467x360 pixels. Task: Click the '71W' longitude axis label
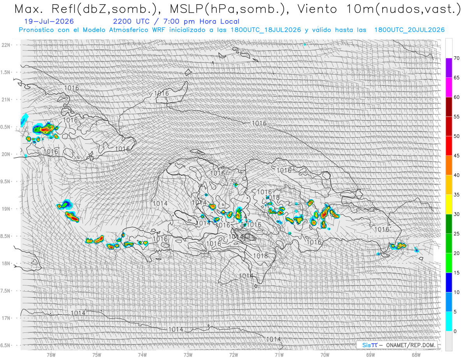(x=279, y=355)
